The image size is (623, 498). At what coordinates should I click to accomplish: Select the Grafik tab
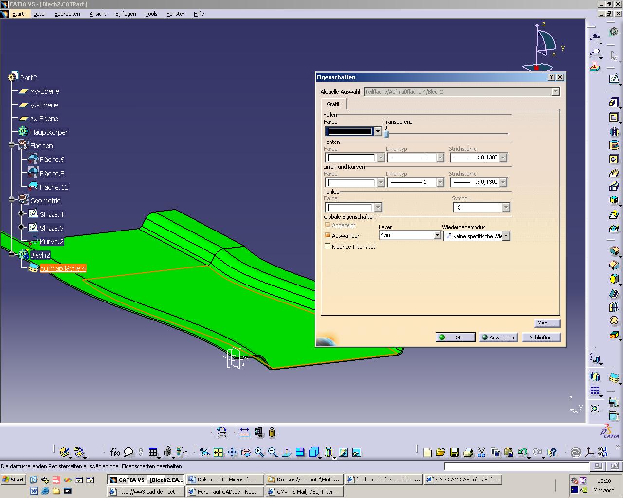334,104
